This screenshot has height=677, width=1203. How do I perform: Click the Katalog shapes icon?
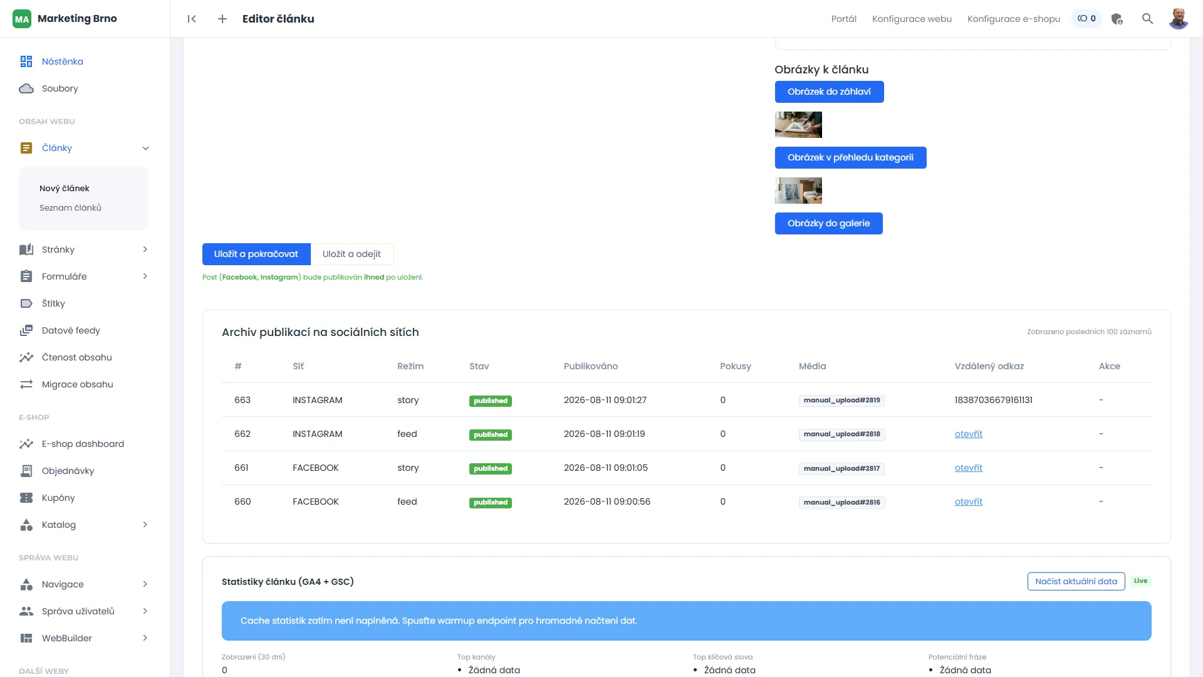[26, 525]
